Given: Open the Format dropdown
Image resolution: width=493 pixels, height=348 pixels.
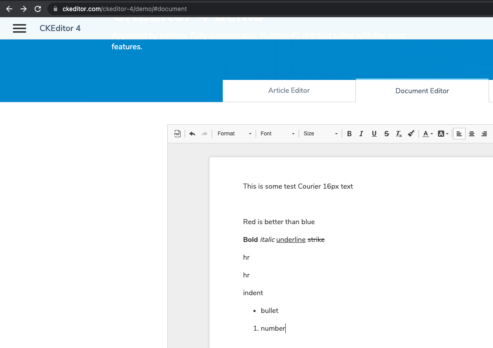Looking at the screenshot, I should click(234, 134).
